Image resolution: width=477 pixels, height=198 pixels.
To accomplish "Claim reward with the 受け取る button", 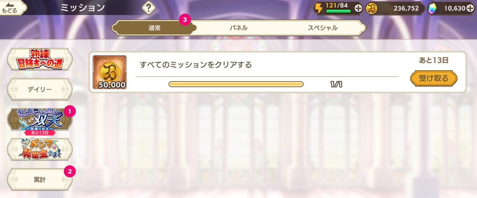I will pos(434,79).
